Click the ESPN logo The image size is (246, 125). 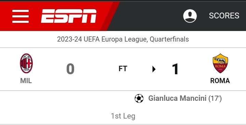[x=69, y=16]
